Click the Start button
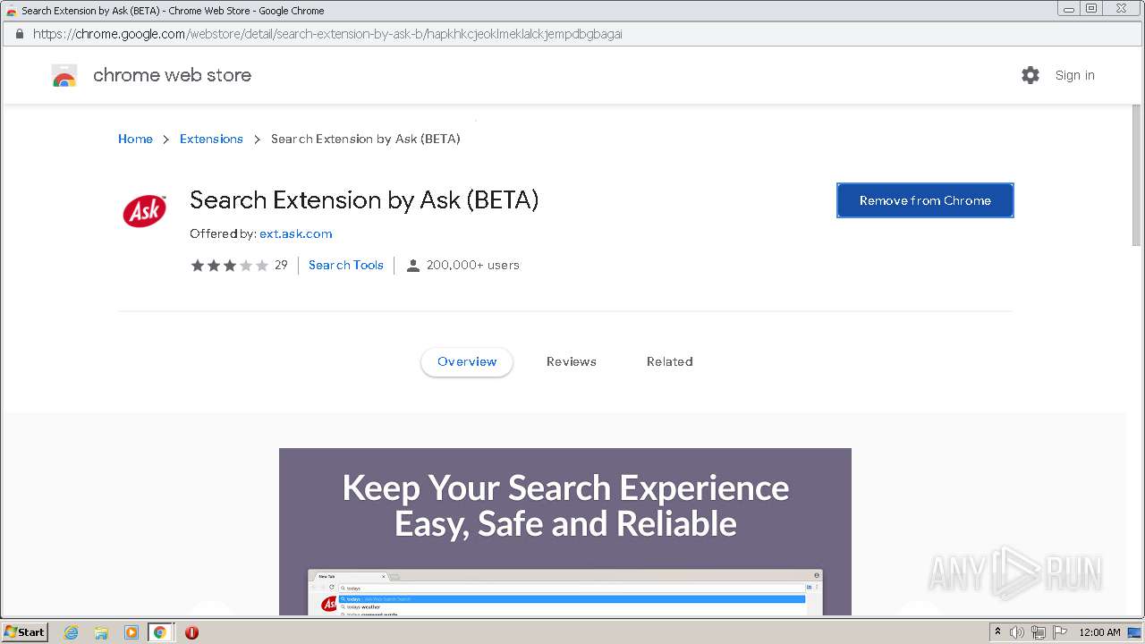 (x=25, y=632)
